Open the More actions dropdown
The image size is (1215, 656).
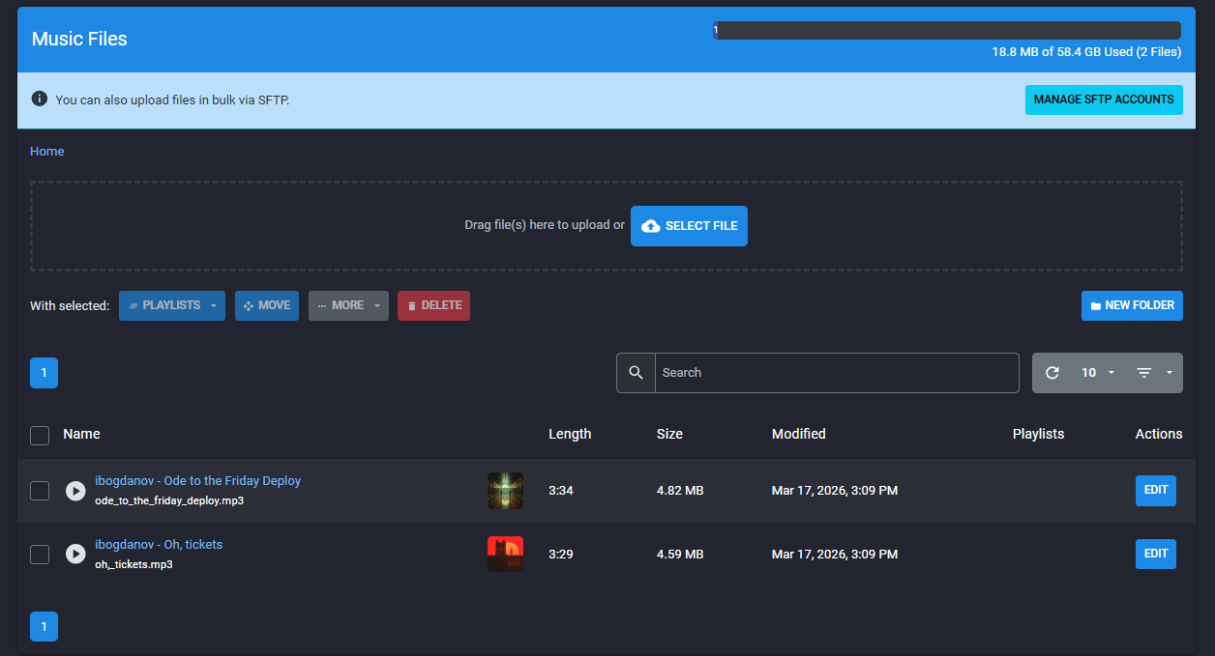tap(348, 305)
